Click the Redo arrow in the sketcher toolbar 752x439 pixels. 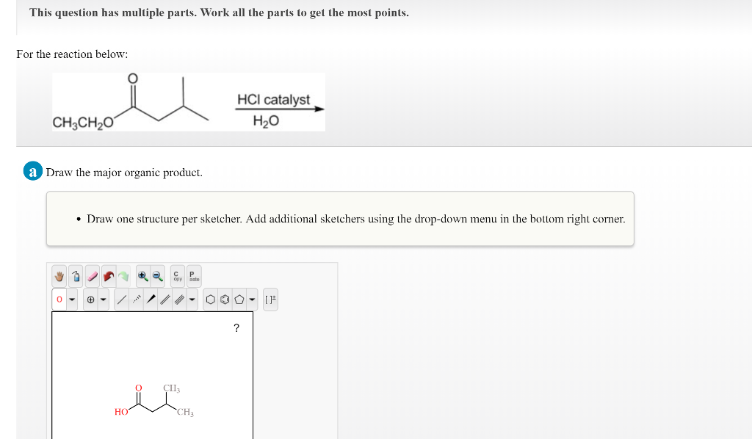[x=123, y=277]
